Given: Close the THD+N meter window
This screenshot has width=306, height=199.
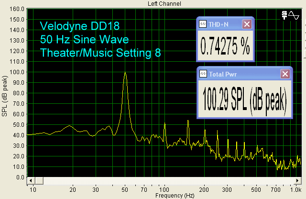Looking at the screenshot, I should tap(247, 24).
